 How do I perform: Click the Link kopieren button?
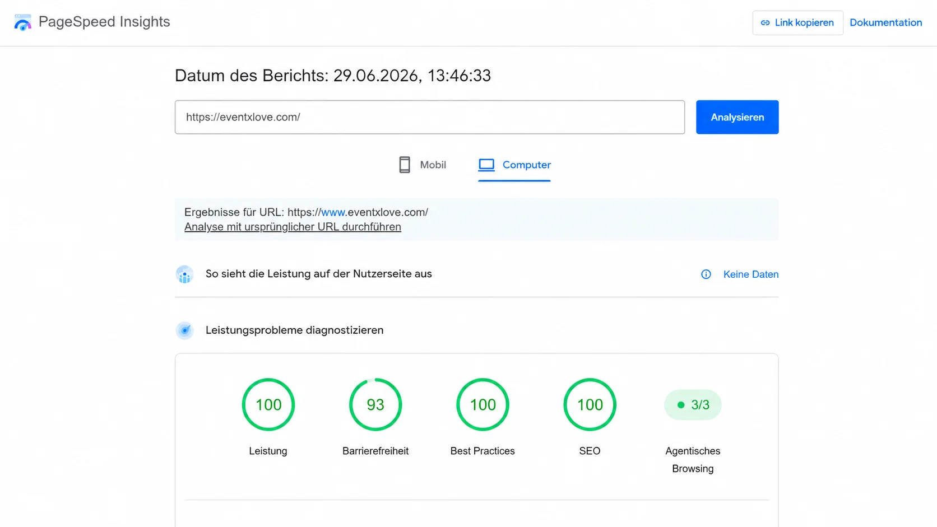point(797,23)
